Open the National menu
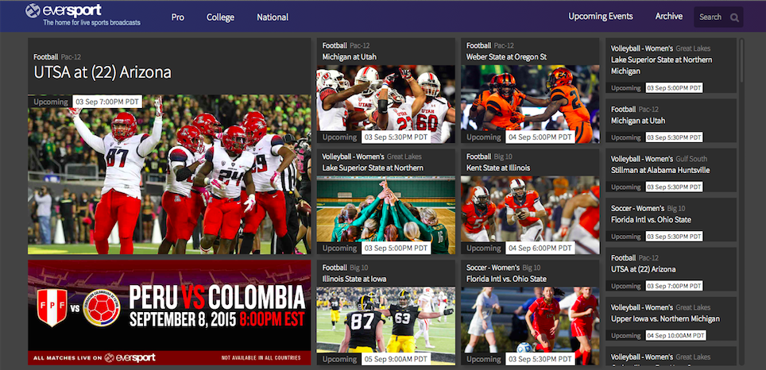The image size is (766, 370). coord(273,17)
